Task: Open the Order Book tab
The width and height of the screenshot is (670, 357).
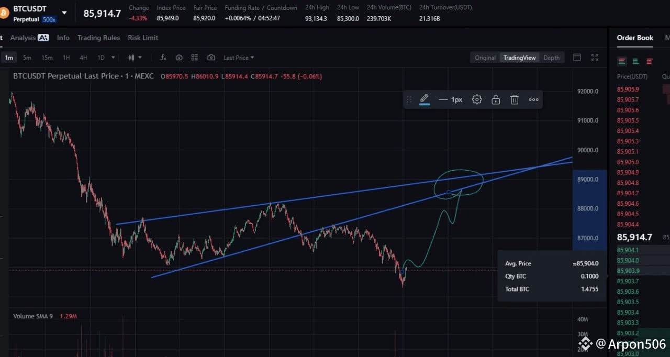Action: [635, 38]
